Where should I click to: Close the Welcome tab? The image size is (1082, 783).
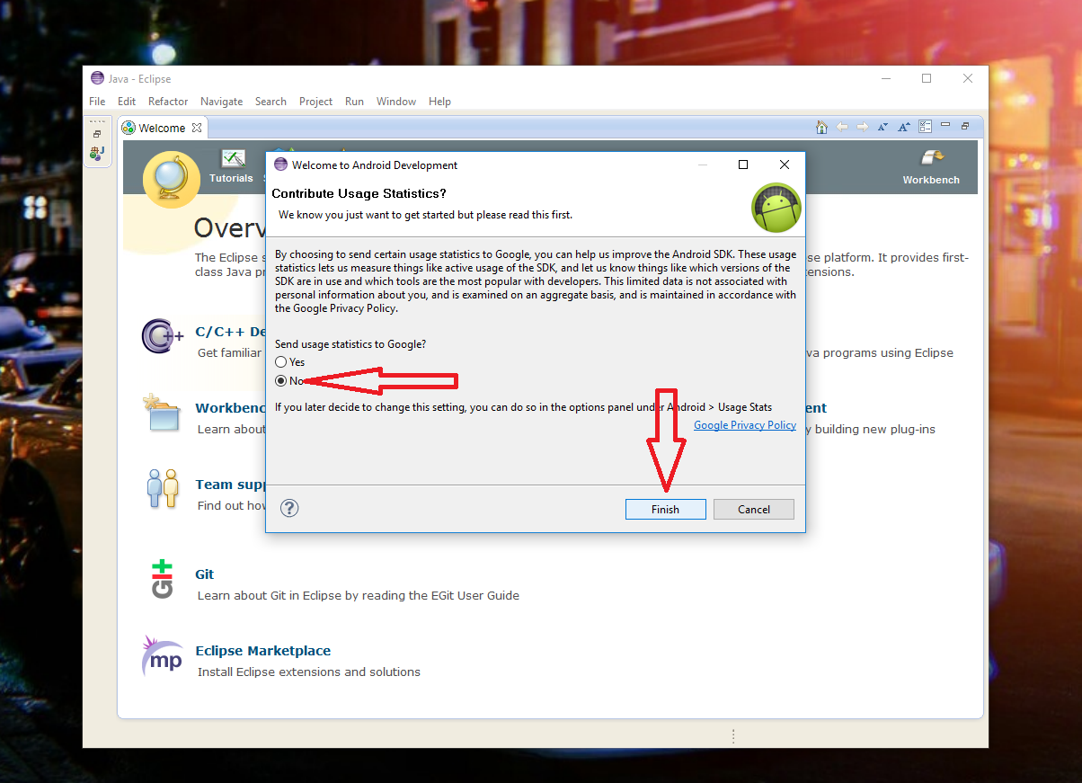[x=197, y=128]
